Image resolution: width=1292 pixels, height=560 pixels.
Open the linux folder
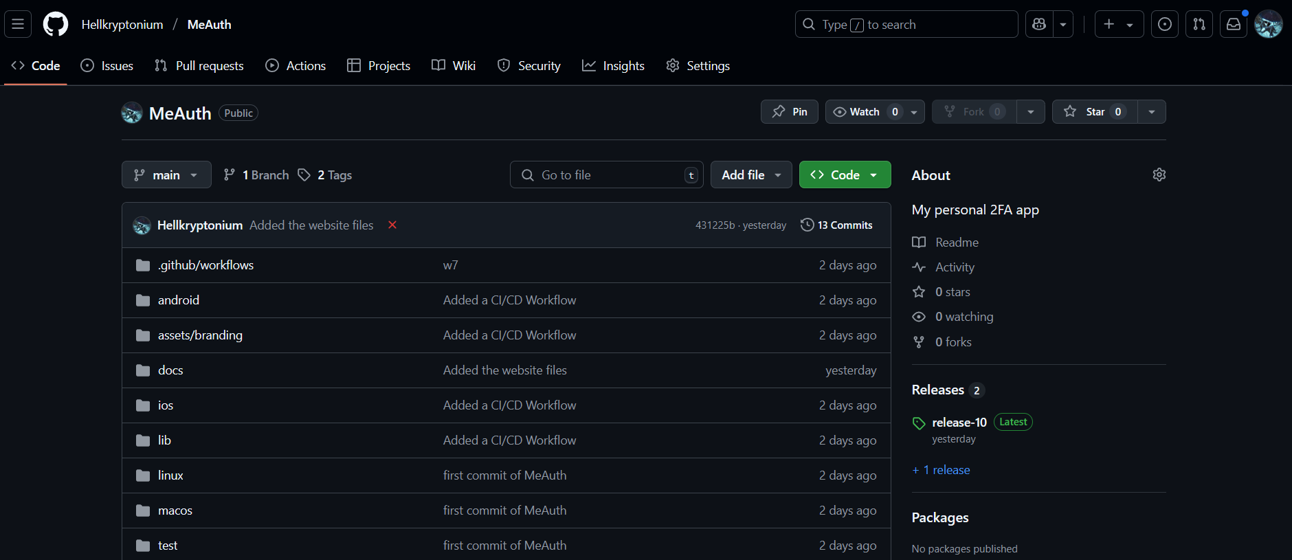(170, 475)
